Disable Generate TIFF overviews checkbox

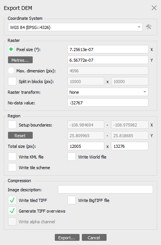(x=12, y=211)
